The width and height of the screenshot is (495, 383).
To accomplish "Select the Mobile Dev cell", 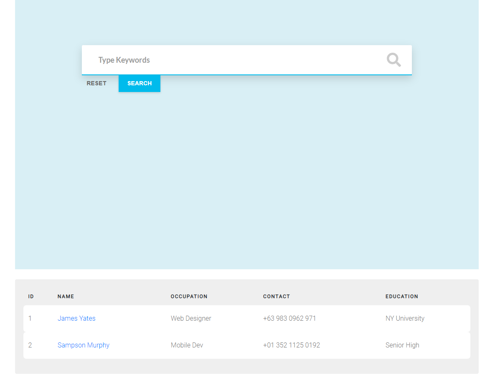I will click(x=187, y=345).
